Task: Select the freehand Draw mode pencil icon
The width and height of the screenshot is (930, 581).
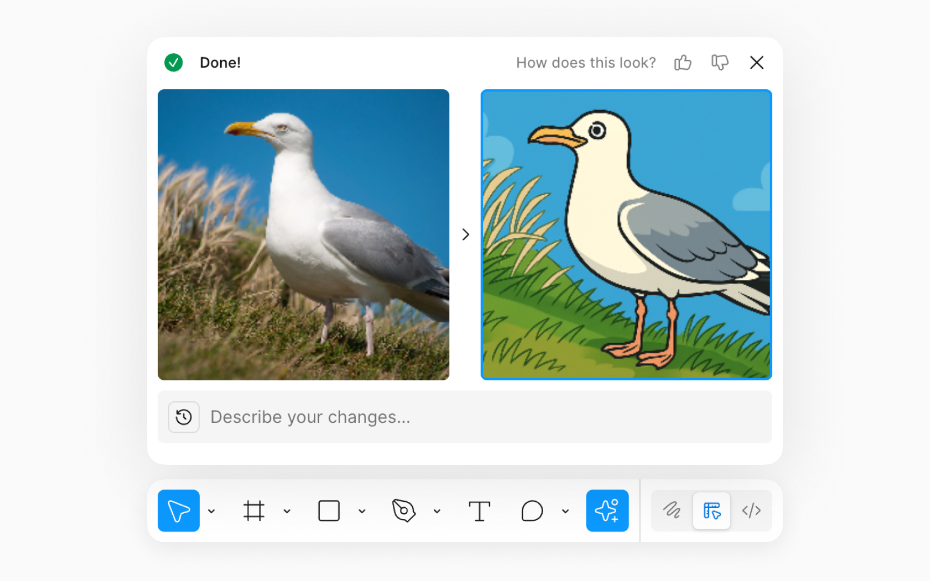Action: click(x=671, y=511)
